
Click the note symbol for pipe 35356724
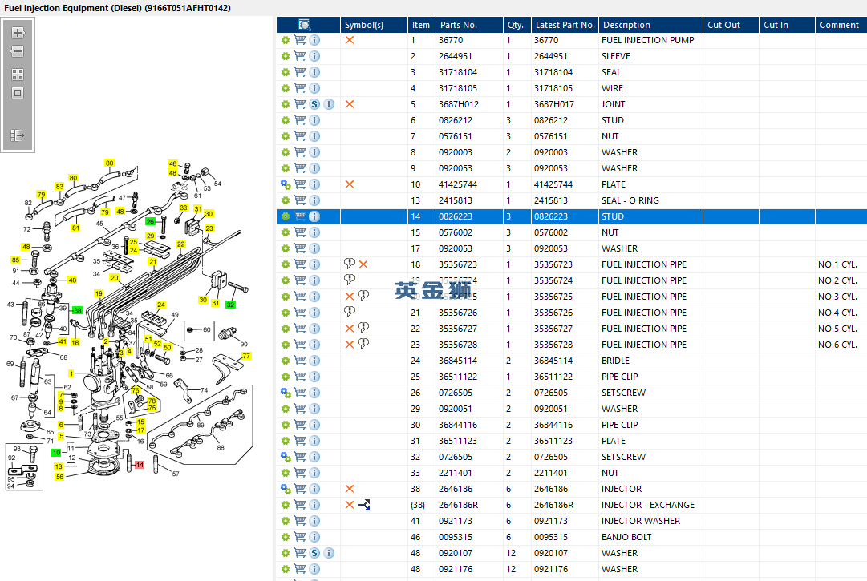point(350,280)
